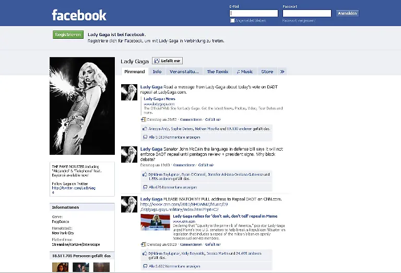
Task: Click the Kelly Reynolds name link
Action: pyautogui.click(x=193, y=254)
